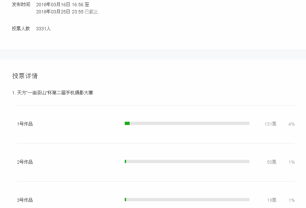Select the 3号作品 option label
Viewport: 306px width, 208px height.
[x=25, y=200]
